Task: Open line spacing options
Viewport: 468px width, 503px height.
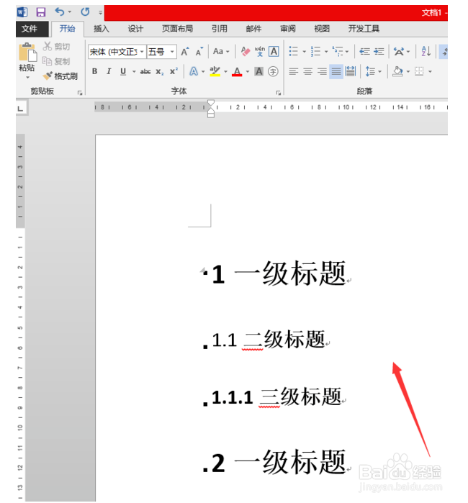Action: coord(370,71)
